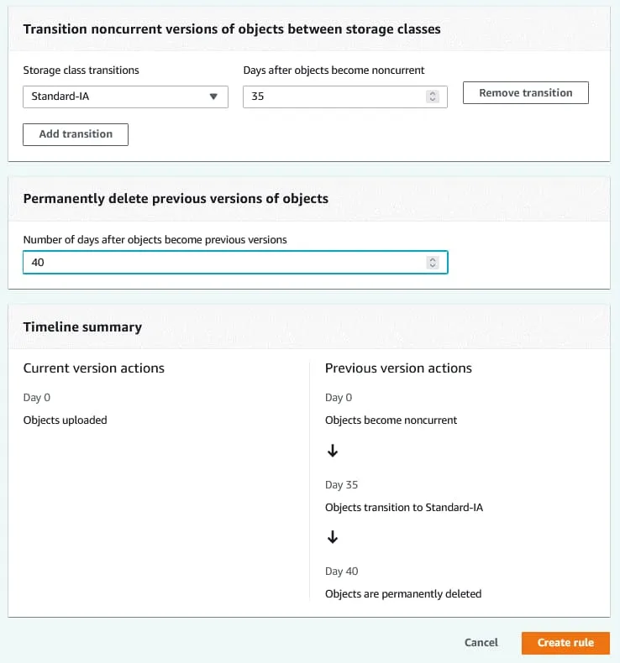Open the Standard-IA storage class dropdown

pyautogui.click(x=125, y=97)
